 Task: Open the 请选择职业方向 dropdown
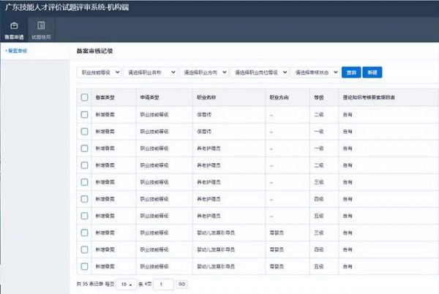(203, 72)
